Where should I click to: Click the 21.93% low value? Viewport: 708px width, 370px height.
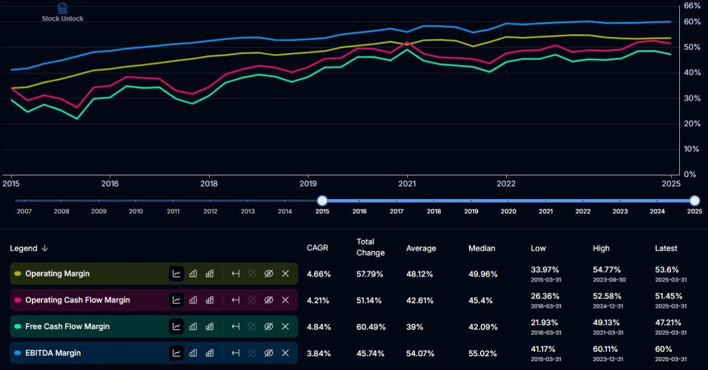pyautogui.click(x=545, y=322)
